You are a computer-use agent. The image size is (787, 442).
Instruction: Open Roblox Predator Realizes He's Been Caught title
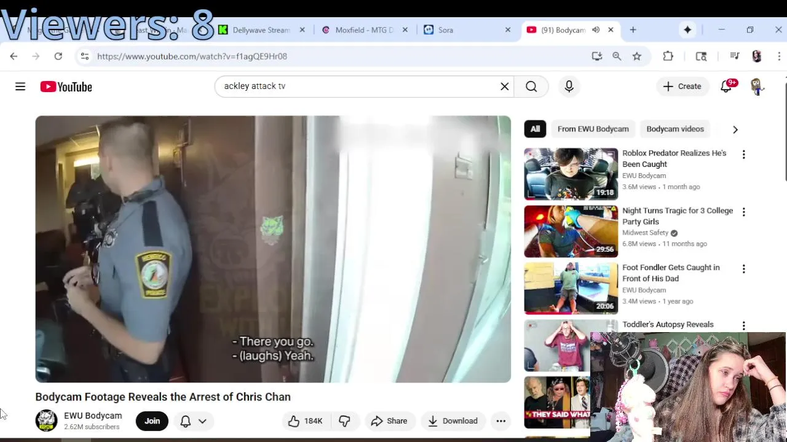[674, 158]
